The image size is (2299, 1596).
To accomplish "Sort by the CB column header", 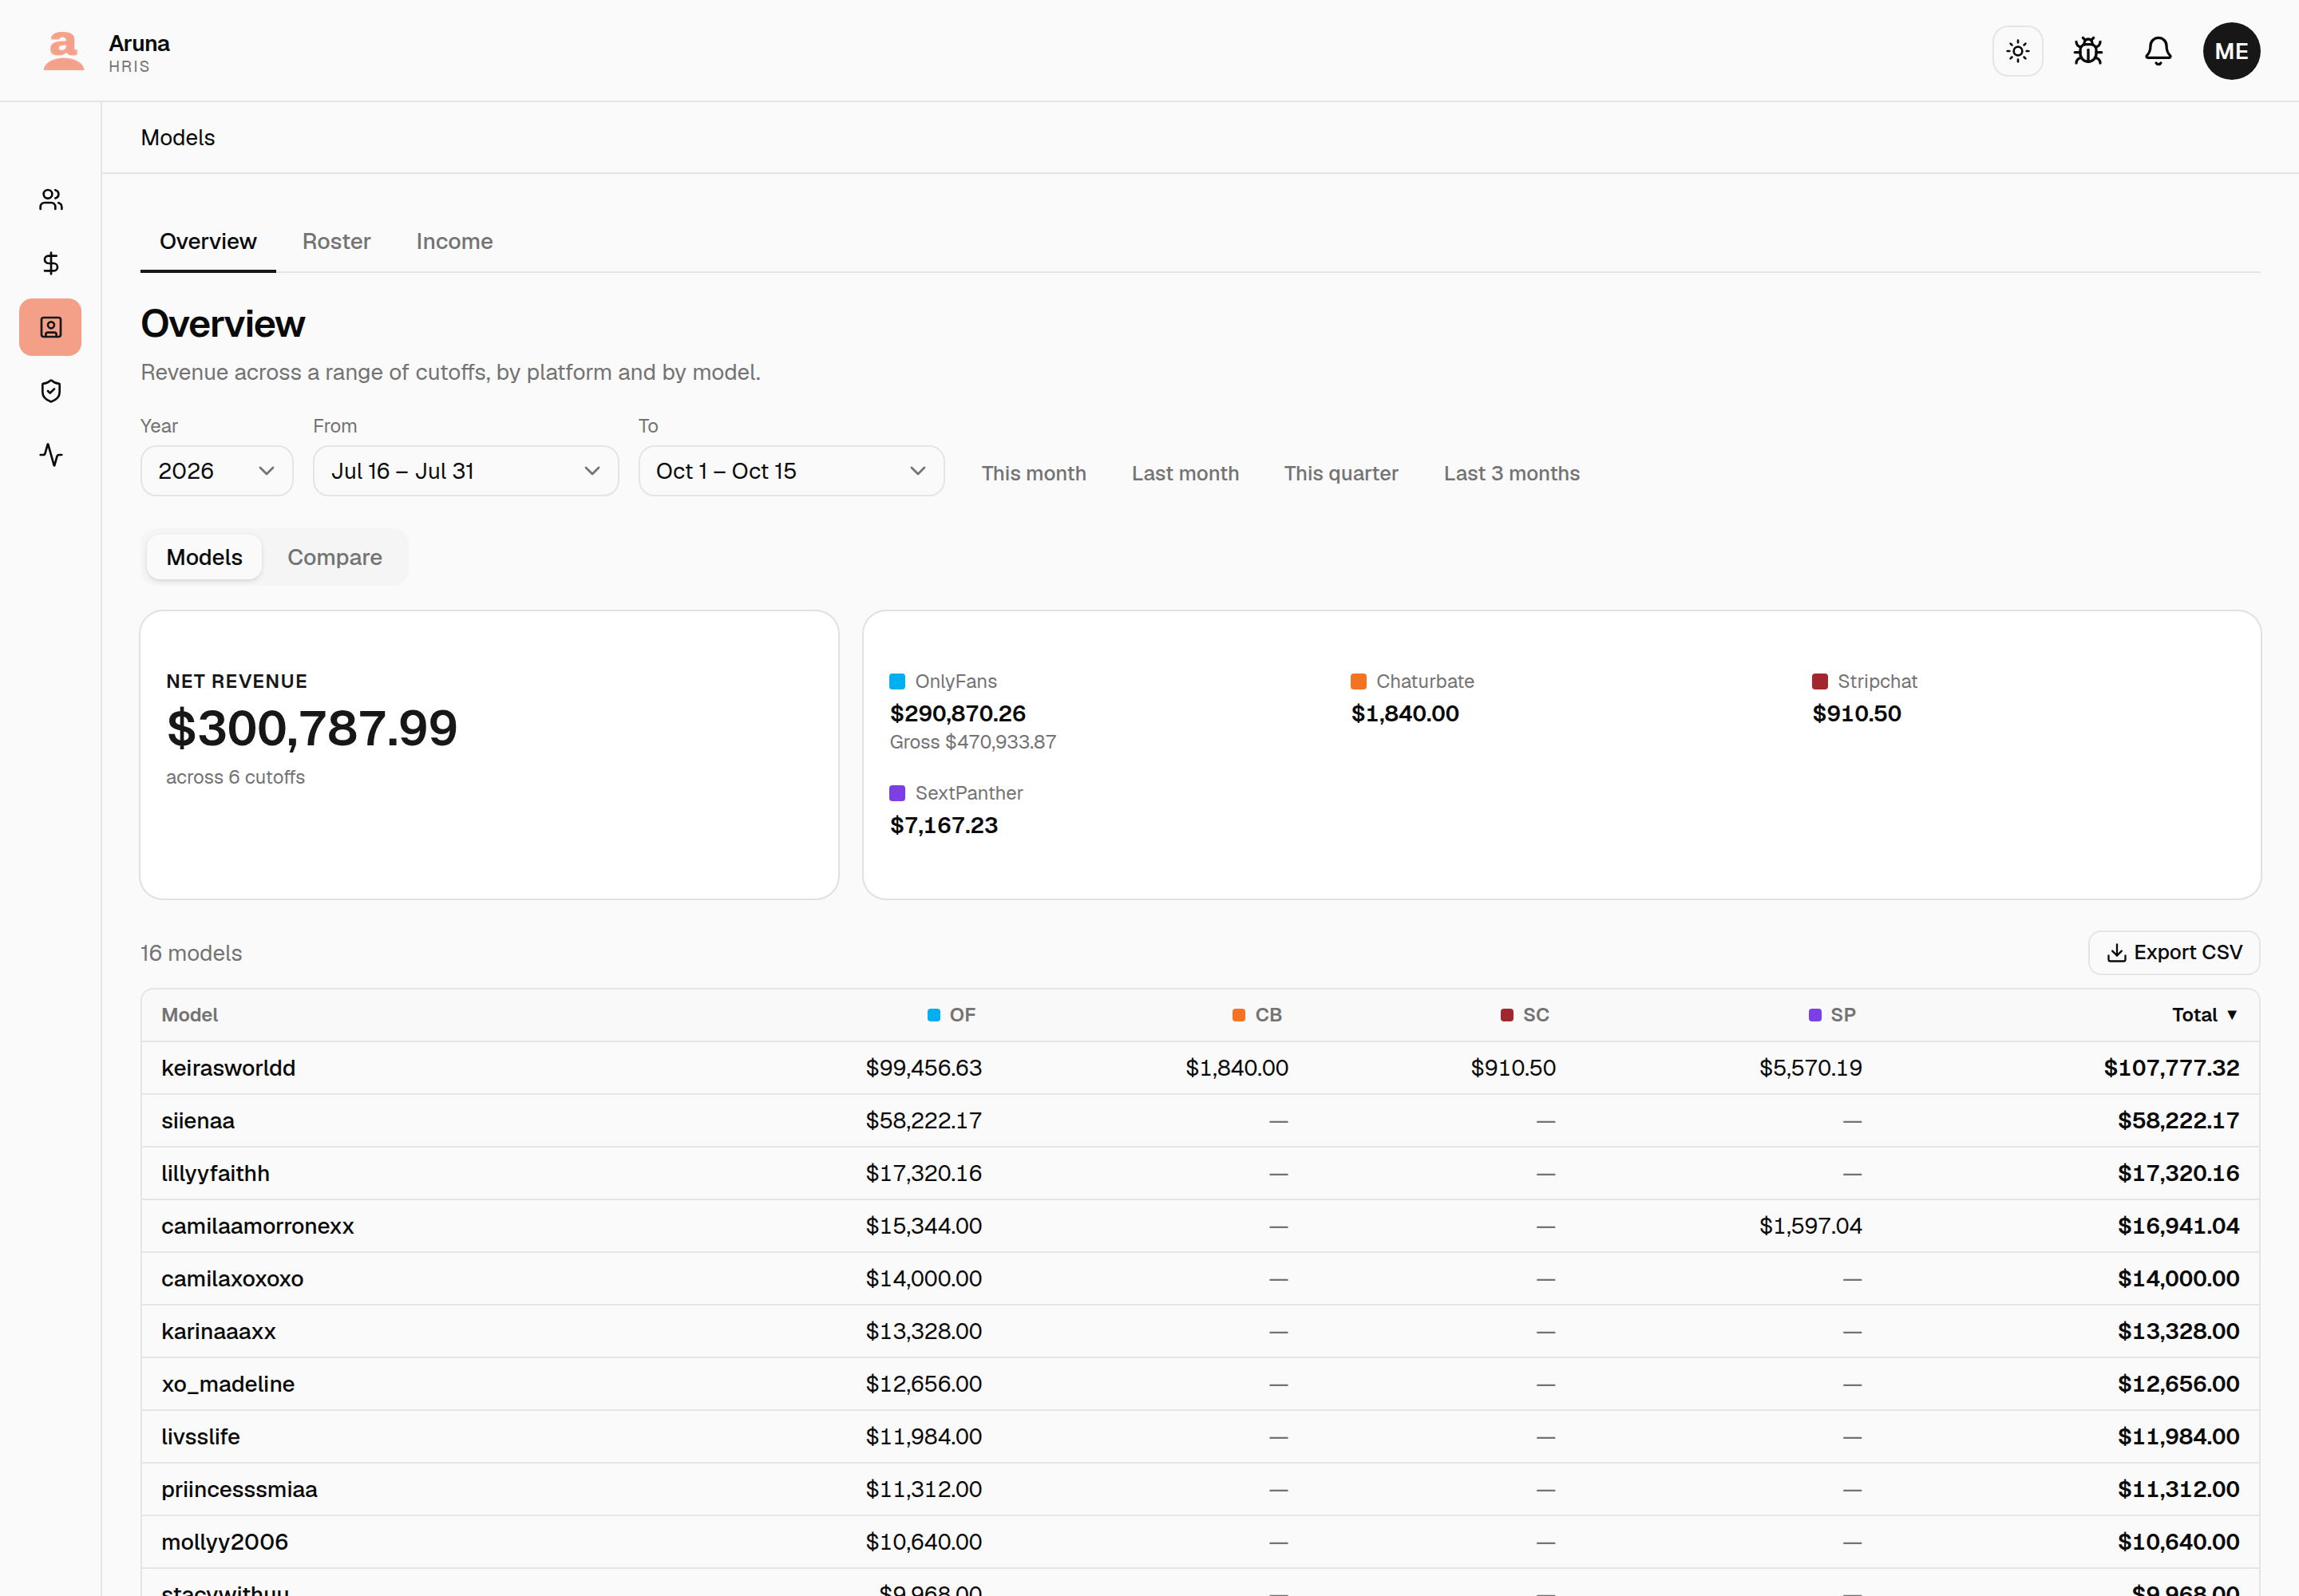I will tap(1256, 1014).
